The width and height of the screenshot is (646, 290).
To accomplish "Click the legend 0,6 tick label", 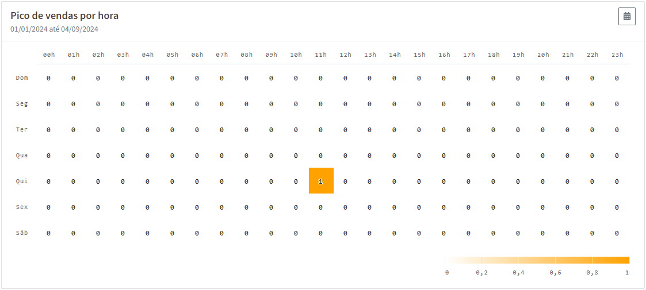I will pos(555,273).
